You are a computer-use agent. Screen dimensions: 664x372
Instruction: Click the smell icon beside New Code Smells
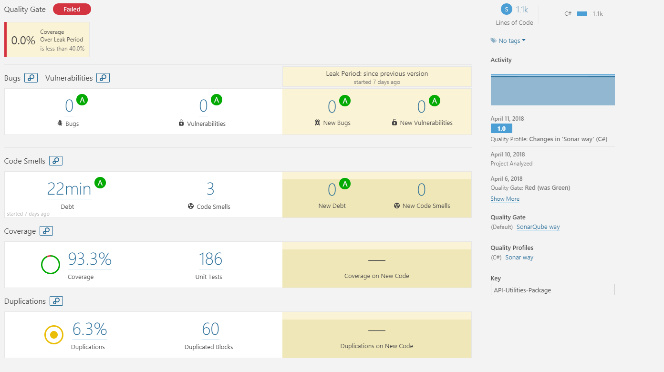[x=397, y=206]
